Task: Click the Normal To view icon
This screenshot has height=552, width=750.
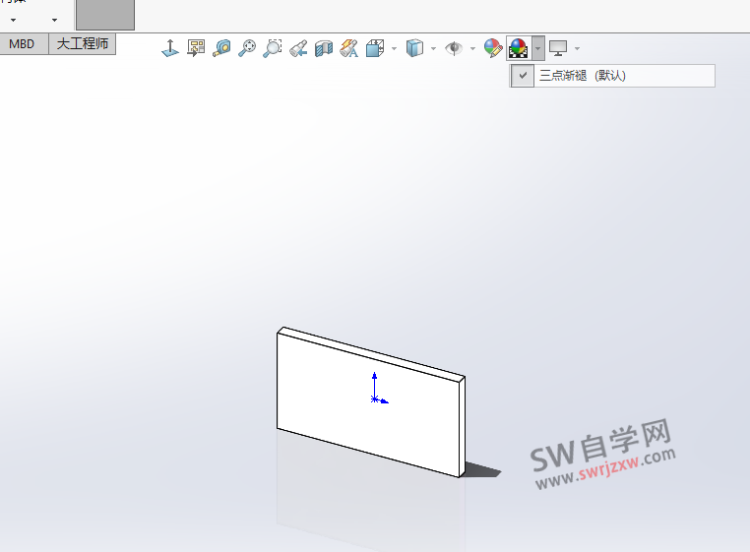Action: point(170,48)
